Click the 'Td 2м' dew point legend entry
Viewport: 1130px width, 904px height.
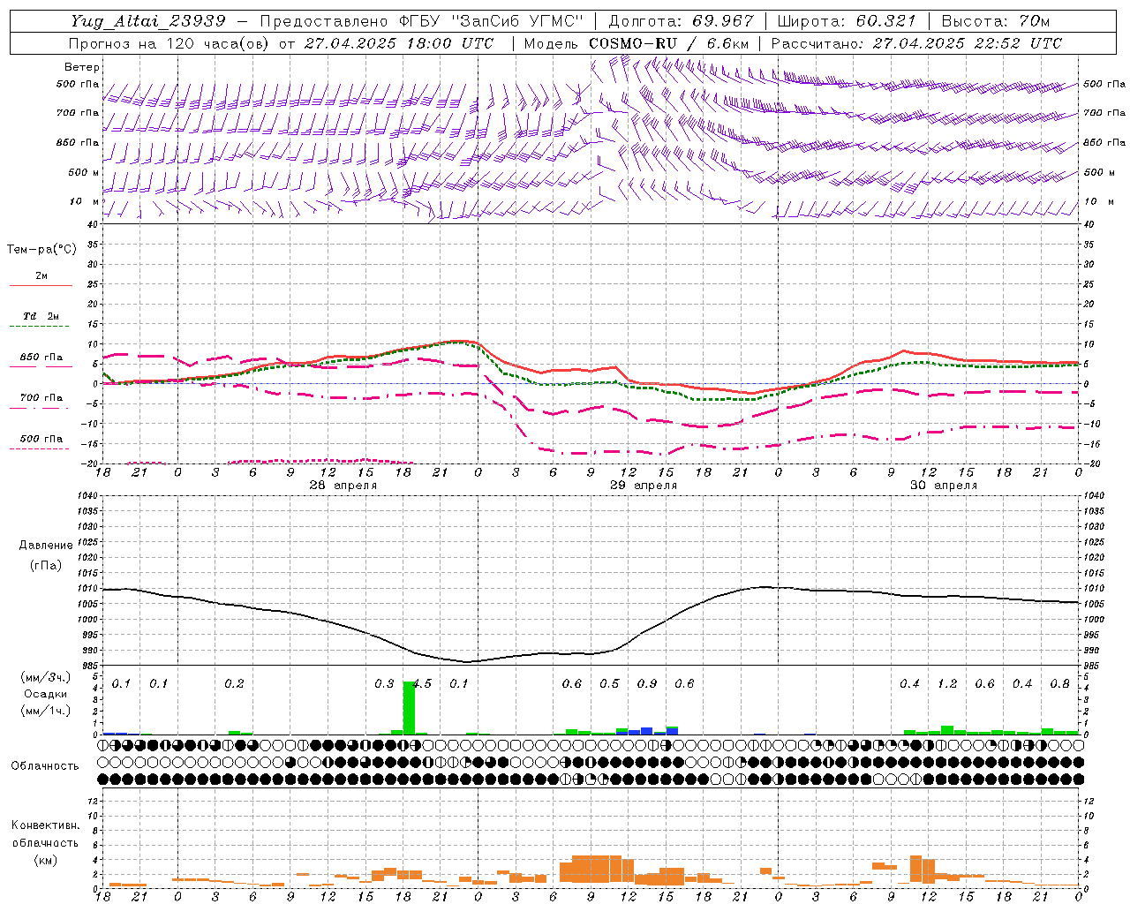[x=41, y=316]
